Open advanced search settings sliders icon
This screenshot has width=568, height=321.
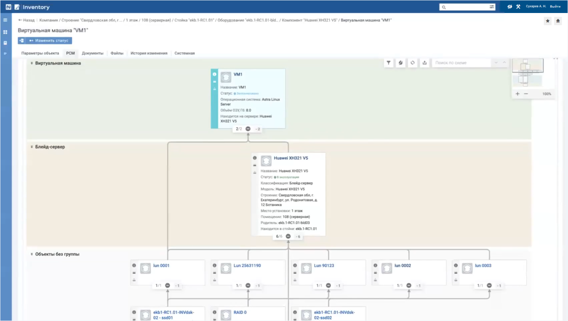point(492,7)
